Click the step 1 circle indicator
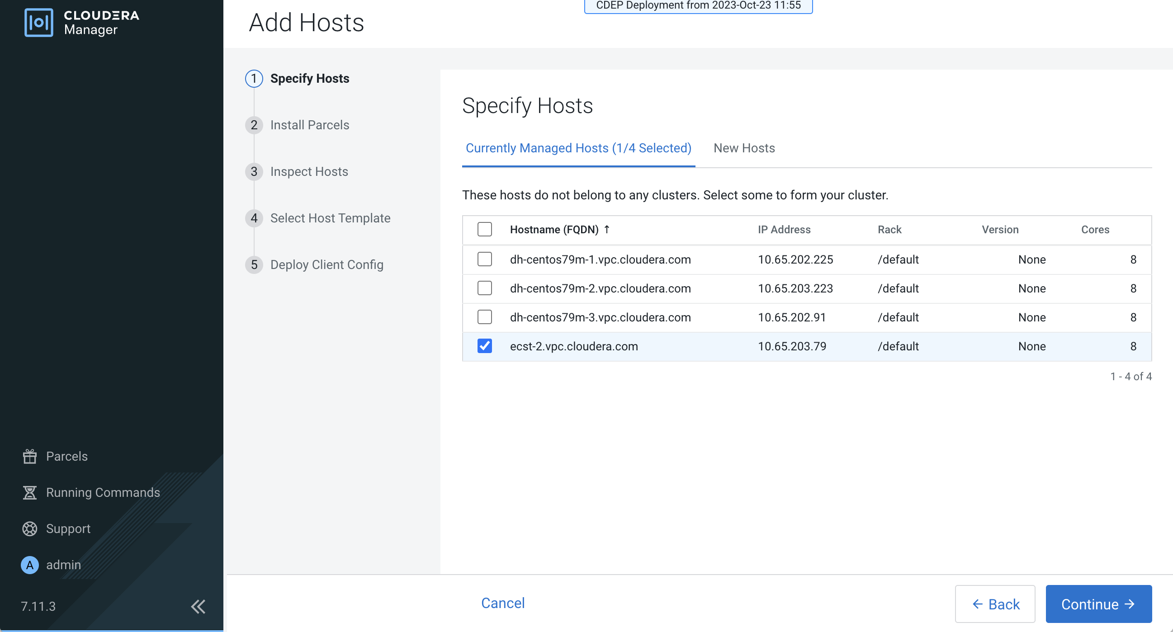Screen dimensions: 1173x632 point(254,79)
